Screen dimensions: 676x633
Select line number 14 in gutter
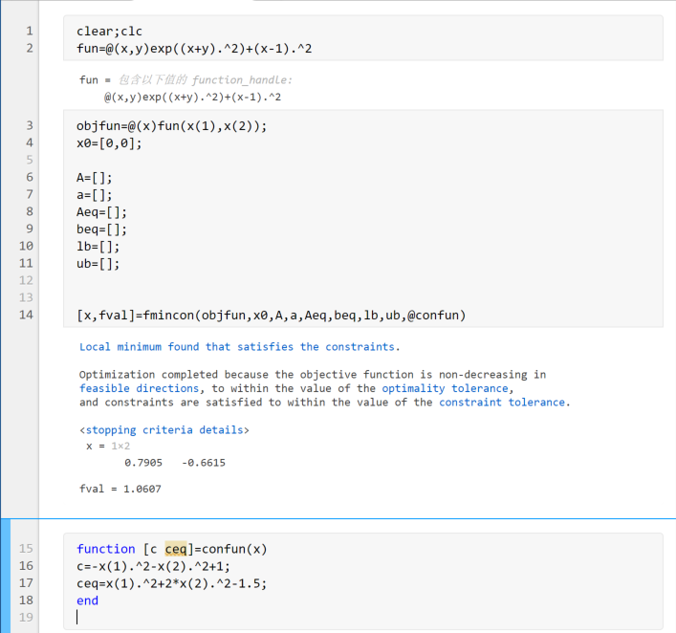(26, 315)
